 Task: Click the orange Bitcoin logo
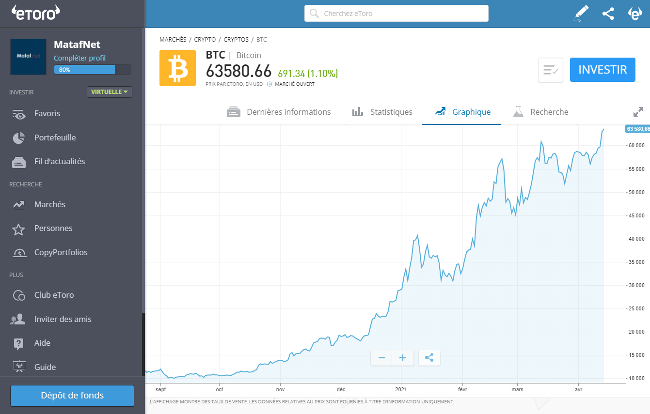tap(177, 68)
